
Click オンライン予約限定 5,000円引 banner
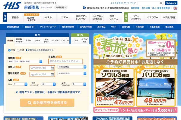tap(135, 110)
